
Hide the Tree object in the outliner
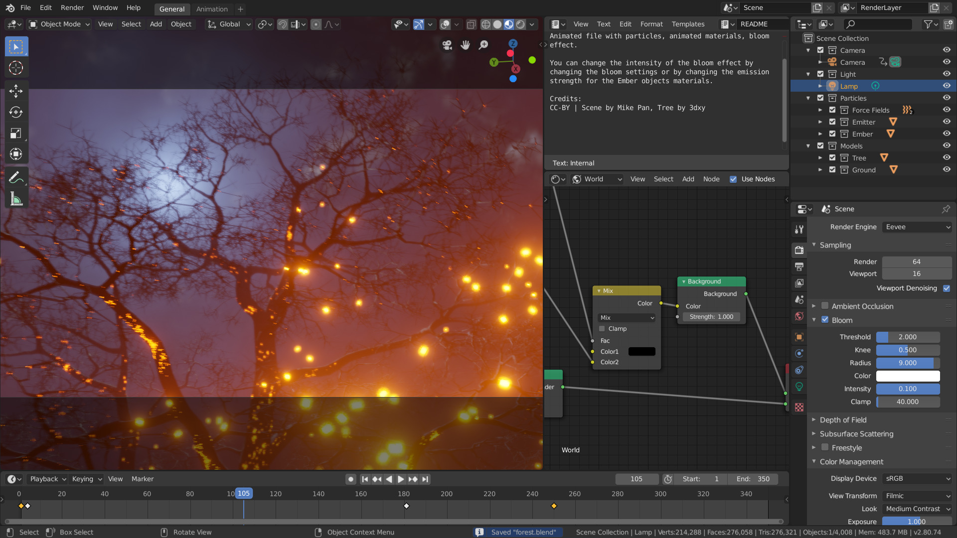click(x=947, y=157)
